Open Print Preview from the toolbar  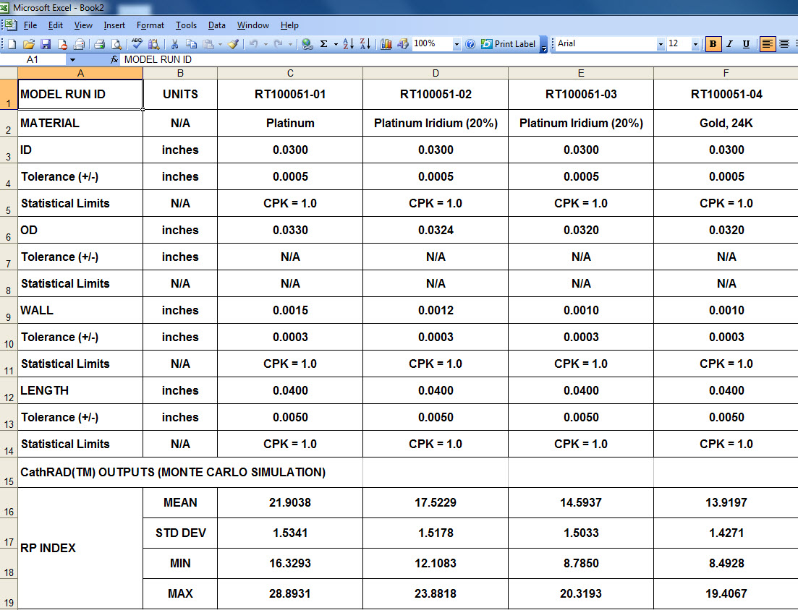click(116, 44)
